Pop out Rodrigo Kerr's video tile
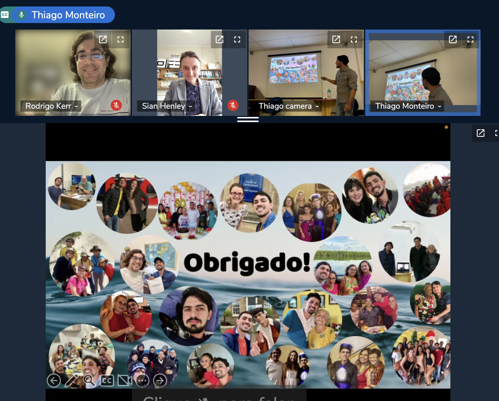This screenshot has width=499, height=401. coord(103,39)
